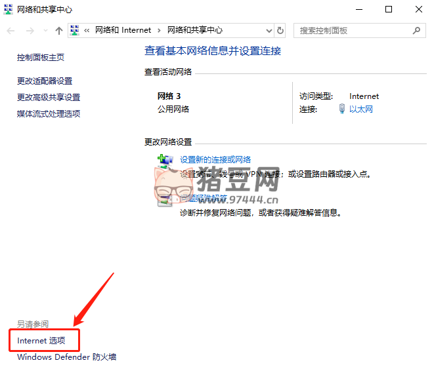The image size is (434, 369).
Task: Open Internet 选项 at bottom left
Action: click(x=41, y=341)
